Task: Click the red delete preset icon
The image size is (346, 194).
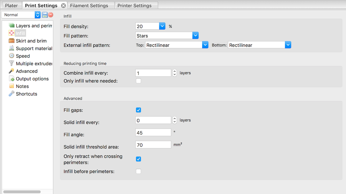Action: point(51,15)
